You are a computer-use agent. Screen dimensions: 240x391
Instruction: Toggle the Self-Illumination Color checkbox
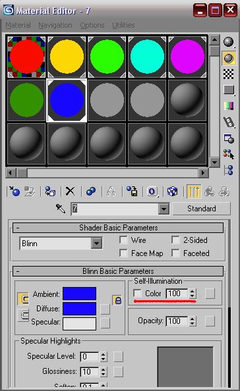(137, 294)
